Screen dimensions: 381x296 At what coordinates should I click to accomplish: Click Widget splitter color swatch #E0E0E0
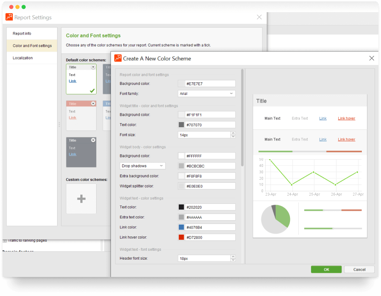[181, 186]
